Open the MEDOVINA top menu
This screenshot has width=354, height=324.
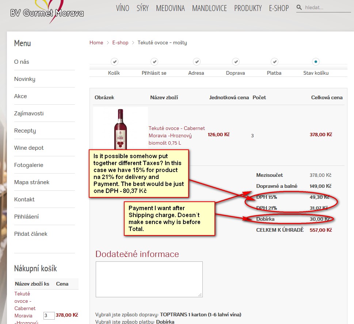click(171, 8)
